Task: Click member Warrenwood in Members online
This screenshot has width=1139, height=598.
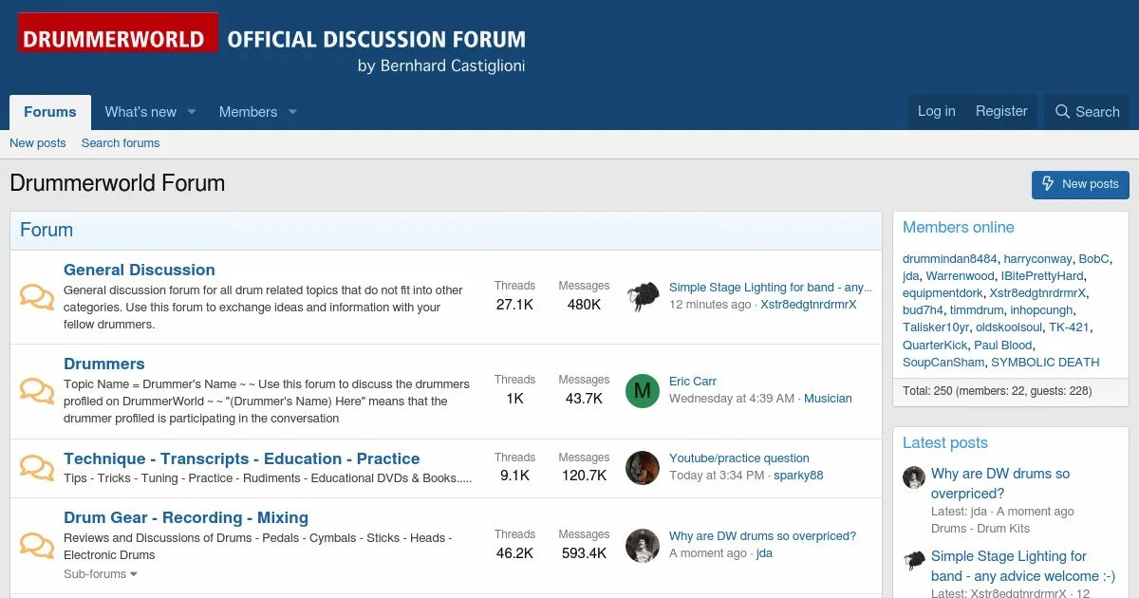Action: click(x=961, y=276)
